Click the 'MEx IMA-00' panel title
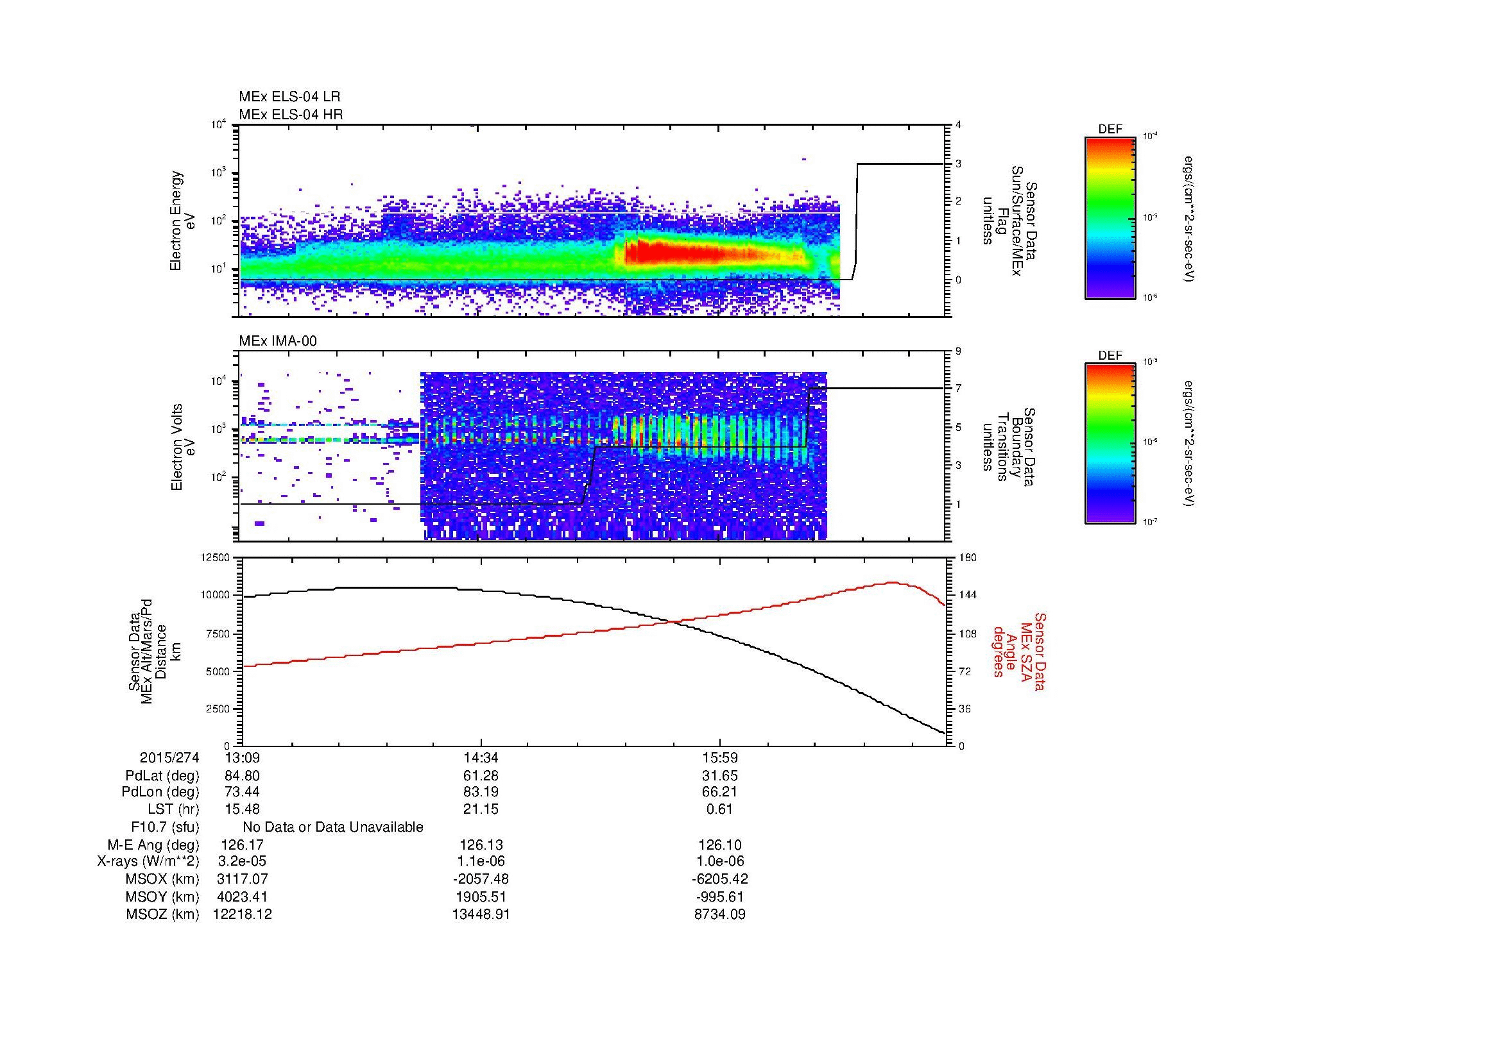 coord(278,341)
